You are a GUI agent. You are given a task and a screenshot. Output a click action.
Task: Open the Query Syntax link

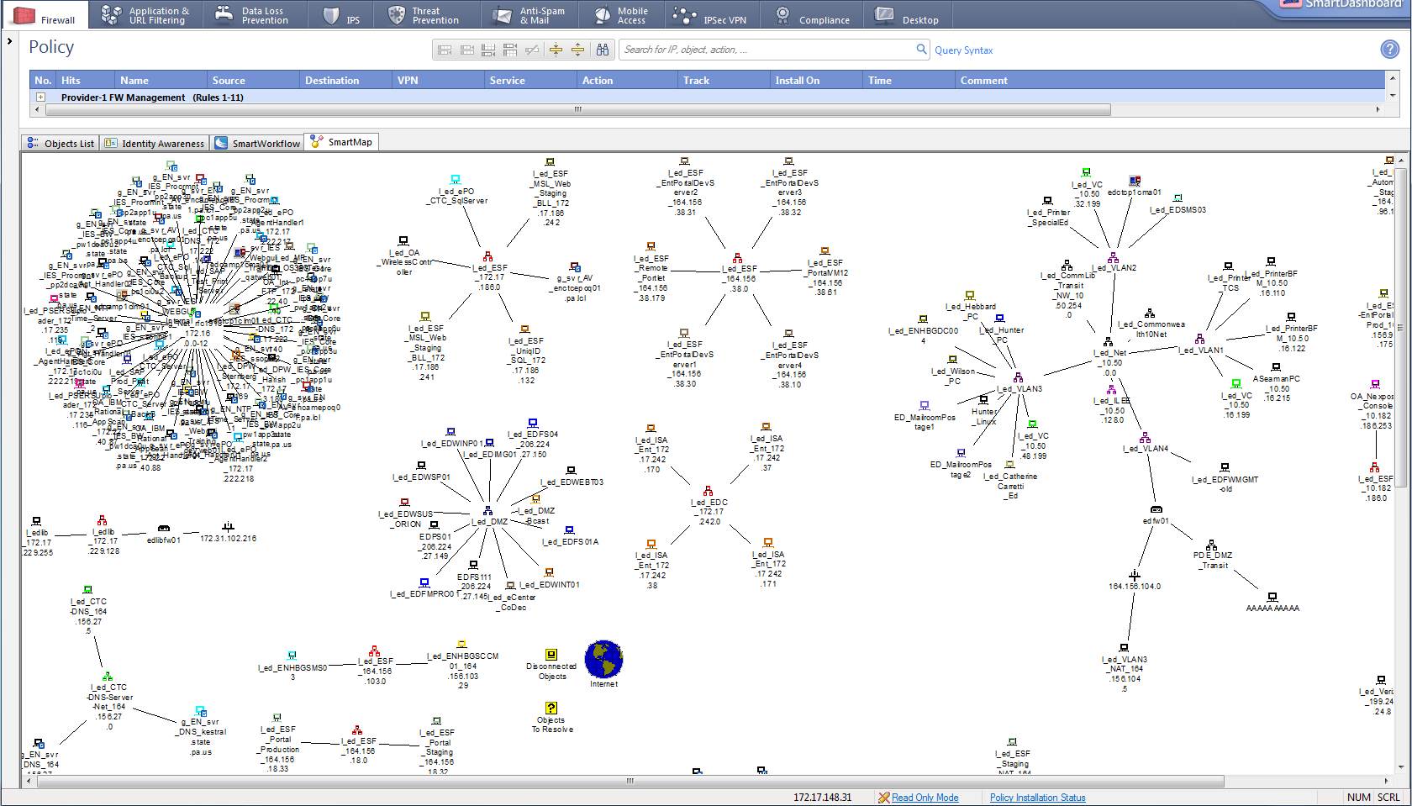click(x=963, y=50)
